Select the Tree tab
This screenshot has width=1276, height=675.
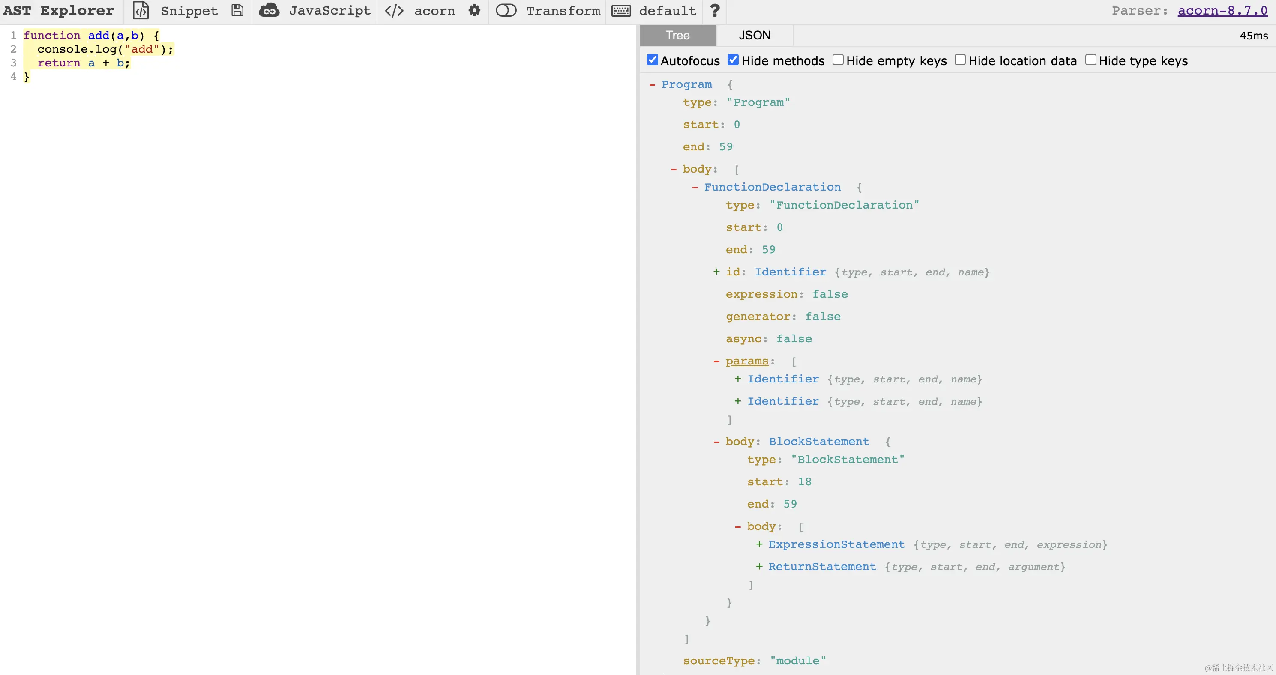pyautogui.click(x=677, y=36)
